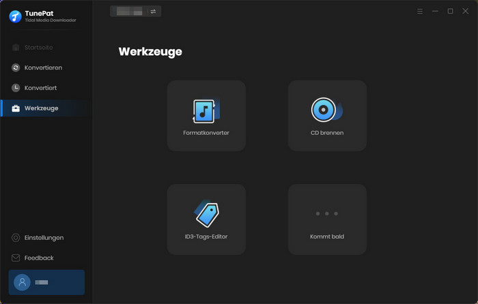Viewport: 478px width, 304px height.
Task: Click the Konvertieren sync icon
Action: point(16,67)
